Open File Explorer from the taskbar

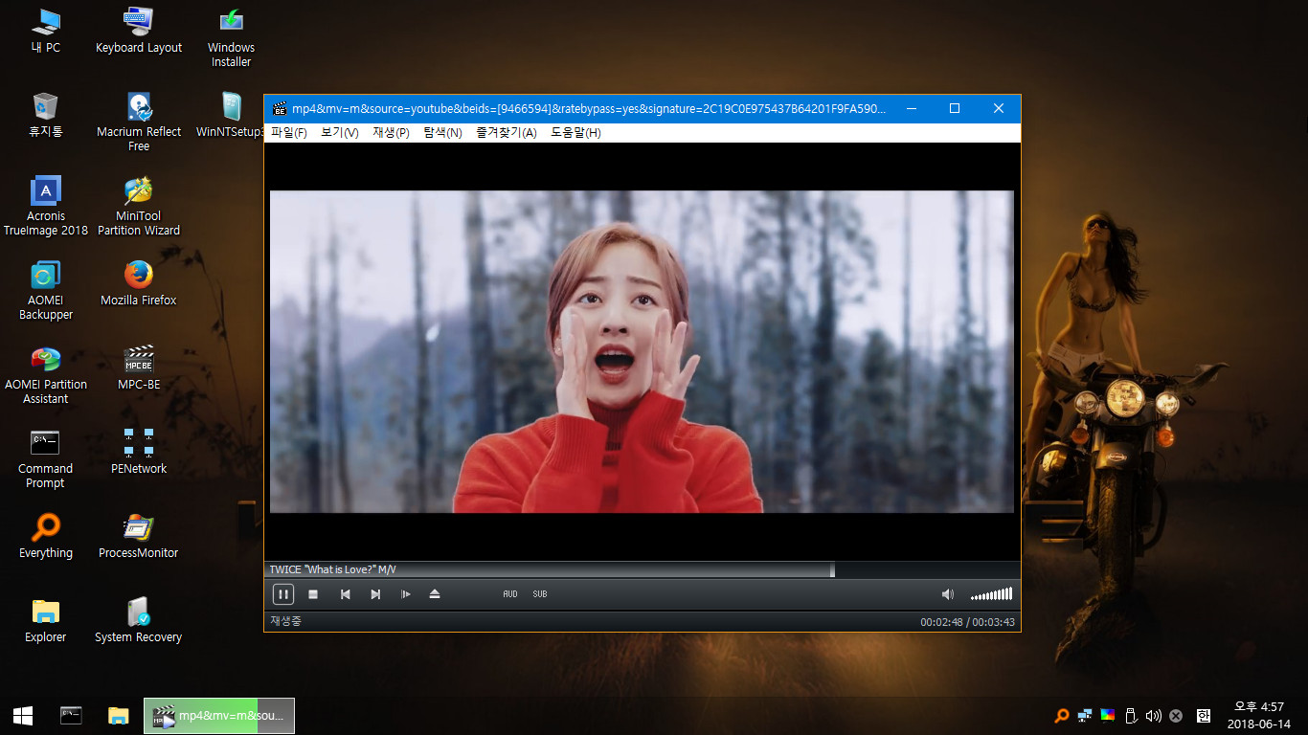118,715
